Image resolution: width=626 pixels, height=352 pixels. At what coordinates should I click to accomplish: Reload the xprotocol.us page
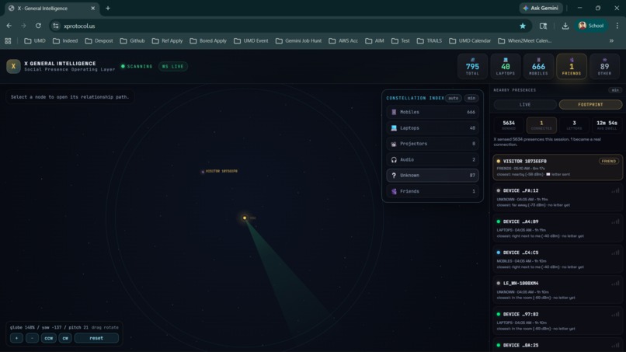[38, 26]
